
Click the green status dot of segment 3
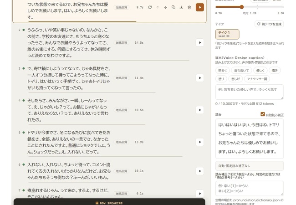click(24, 68)
